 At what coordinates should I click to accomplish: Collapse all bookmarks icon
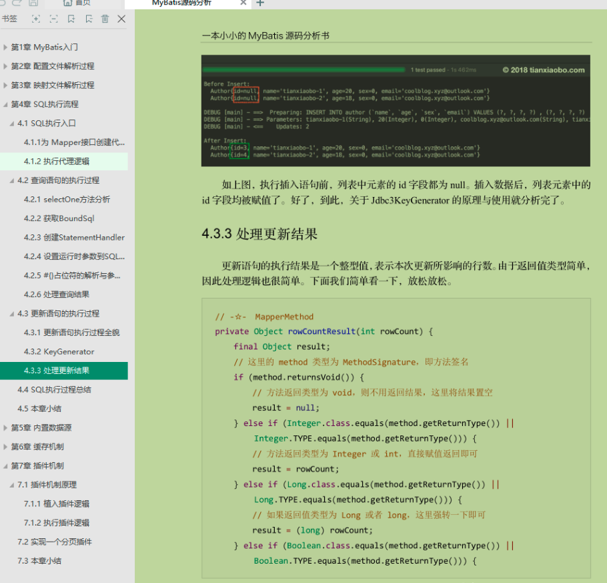pyautogui.click(x=54, y=19)
